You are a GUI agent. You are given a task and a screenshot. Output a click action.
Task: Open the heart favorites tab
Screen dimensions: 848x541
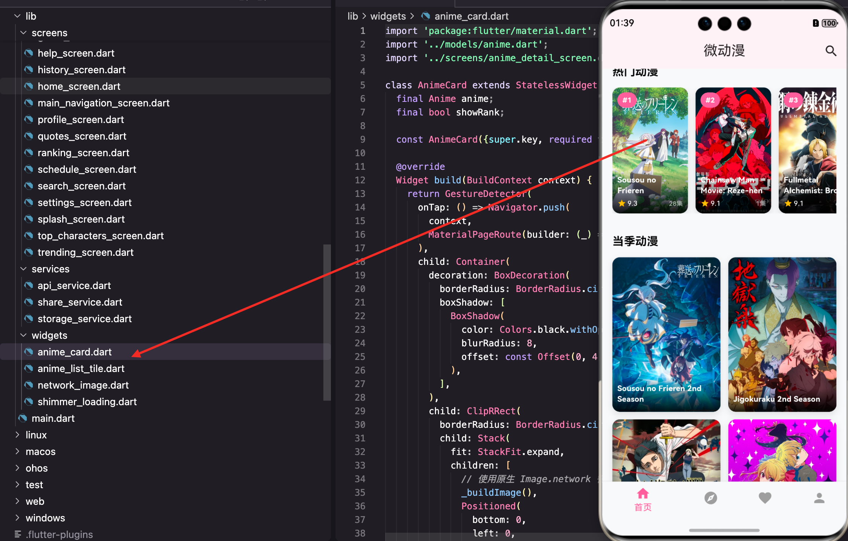click(765, 498)
